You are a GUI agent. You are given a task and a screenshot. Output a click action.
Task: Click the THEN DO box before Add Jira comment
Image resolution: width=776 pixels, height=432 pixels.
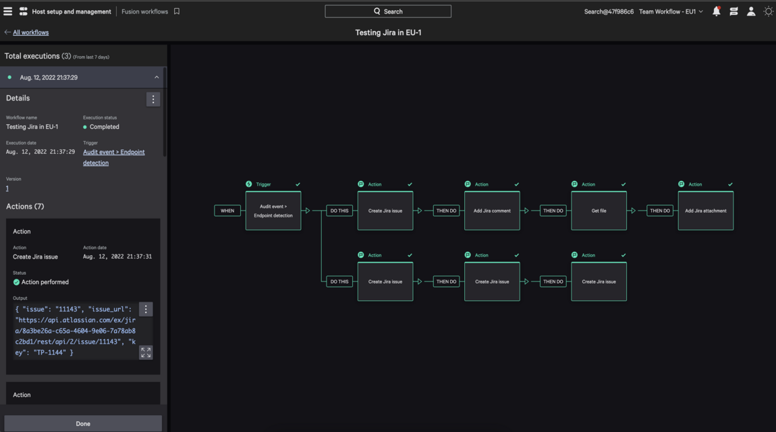tap(446, 211)
